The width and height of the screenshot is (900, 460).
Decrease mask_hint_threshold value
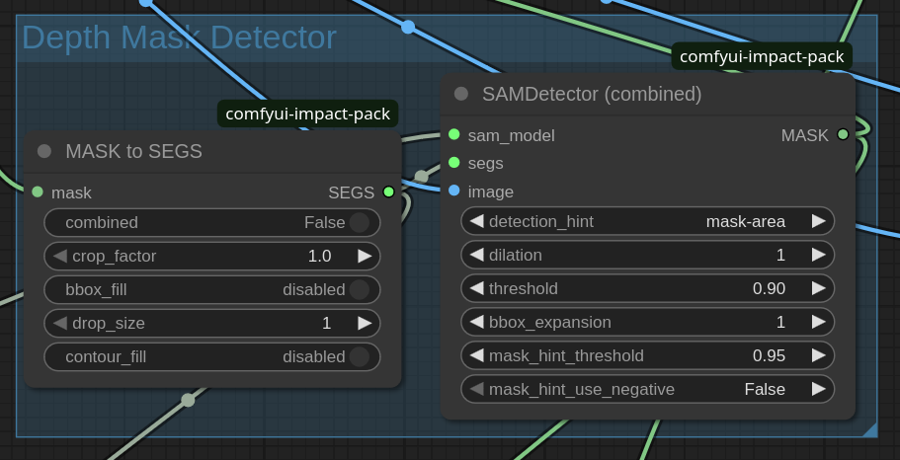coord(476,355)
